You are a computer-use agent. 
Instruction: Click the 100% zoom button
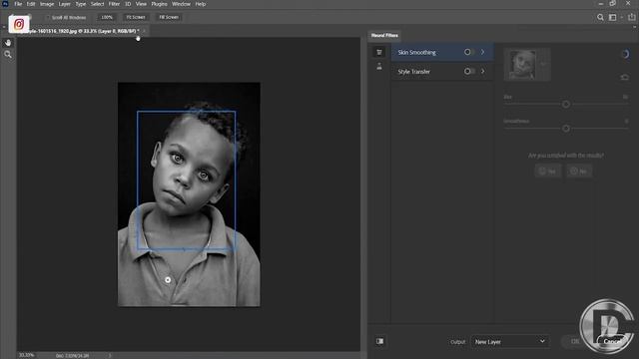point(107,18)
